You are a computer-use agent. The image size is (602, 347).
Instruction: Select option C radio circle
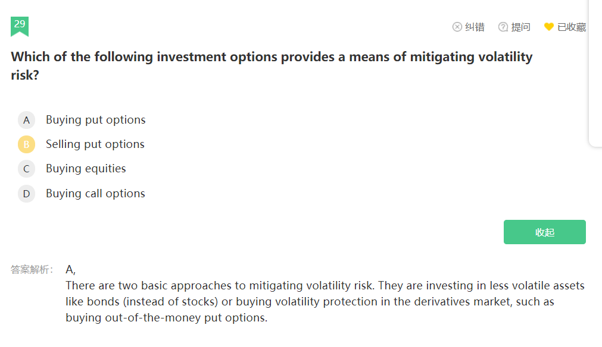[26, 169]
